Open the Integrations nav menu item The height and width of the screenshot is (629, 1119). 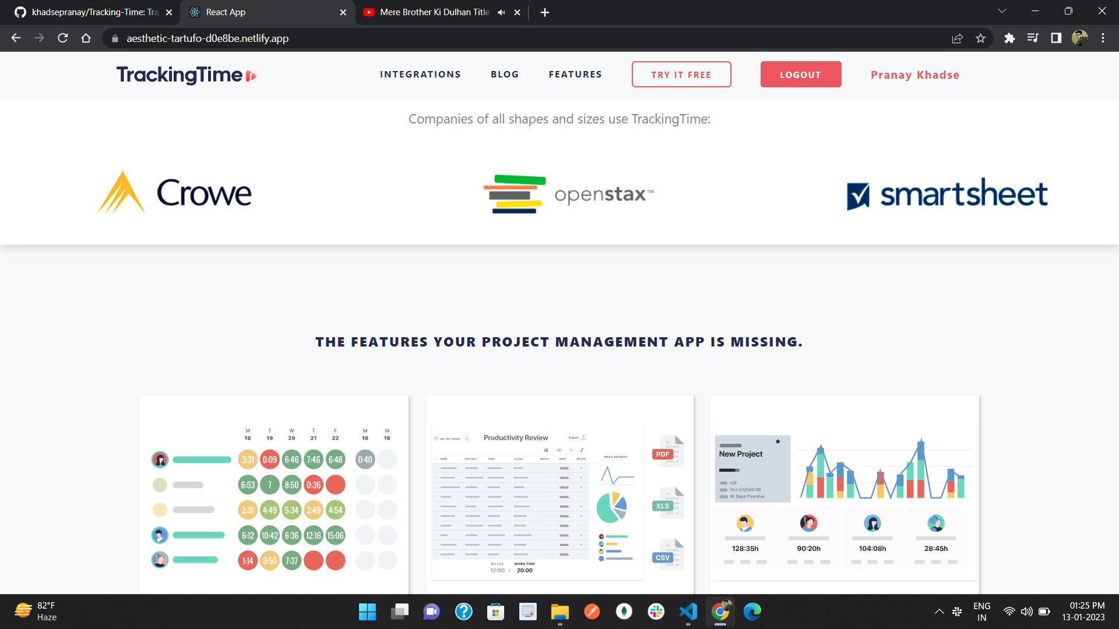click(420, 75)
